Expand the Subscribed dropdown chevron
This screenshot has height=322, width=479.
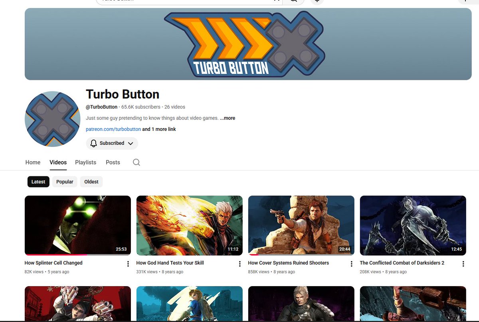pos(131,143)
